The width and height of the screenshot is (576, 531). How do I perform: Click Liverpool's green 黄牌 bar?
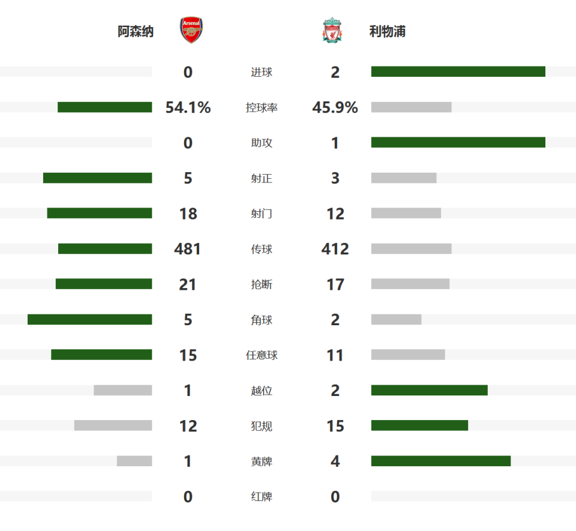click(x=440, y=461)
